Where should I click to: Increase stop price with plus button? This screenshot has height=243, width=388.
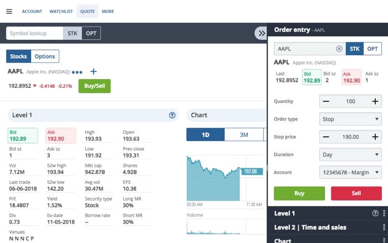[375, 137]
